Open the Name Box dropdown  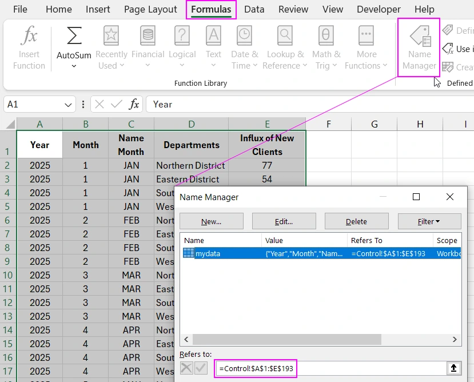[69, 105]
